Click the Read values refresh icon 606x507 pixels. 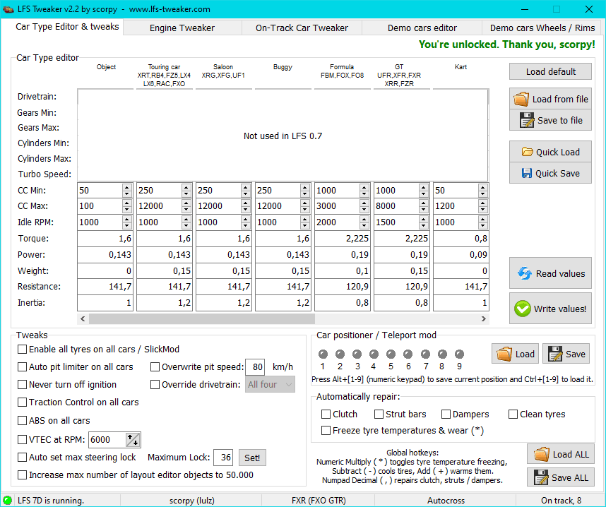pos(524,273)
